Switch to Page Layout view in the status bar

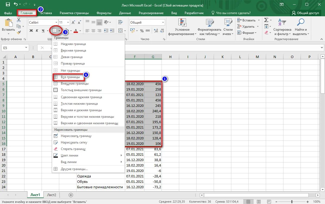click(x=259, y=202)
